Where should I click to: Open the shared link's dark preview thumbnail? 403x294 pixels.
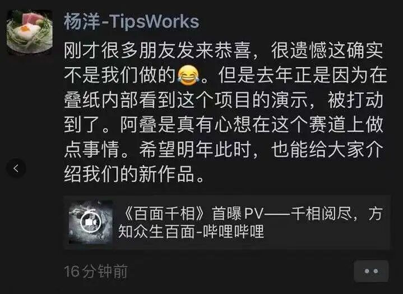pyautogui.click(x=90, y=222)
